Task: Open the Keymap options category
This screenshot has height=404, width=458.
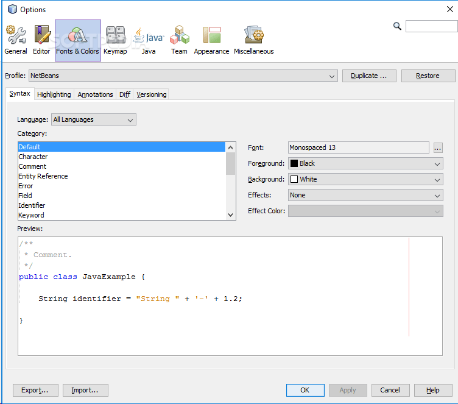Action: 115,40
